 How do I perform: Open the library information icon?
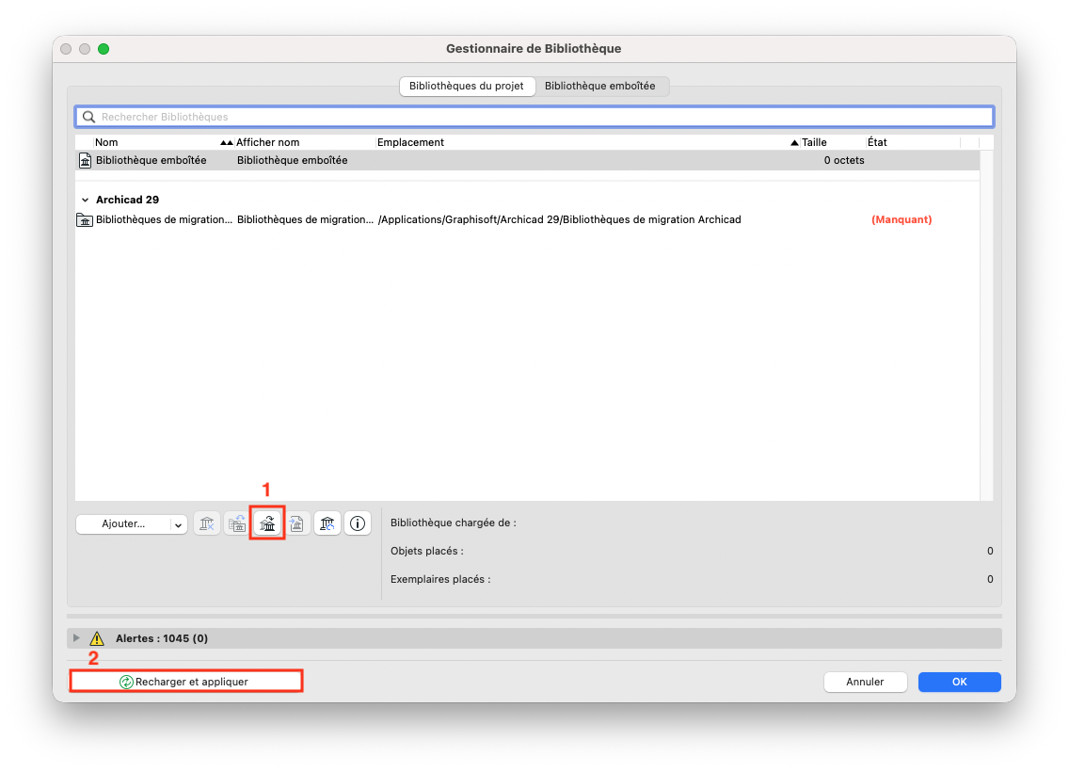click(358, 523)
